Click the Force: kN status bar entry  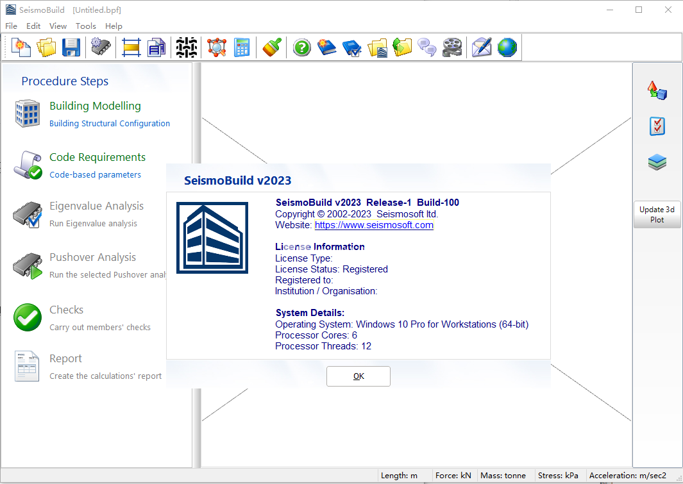pos(453,476)
